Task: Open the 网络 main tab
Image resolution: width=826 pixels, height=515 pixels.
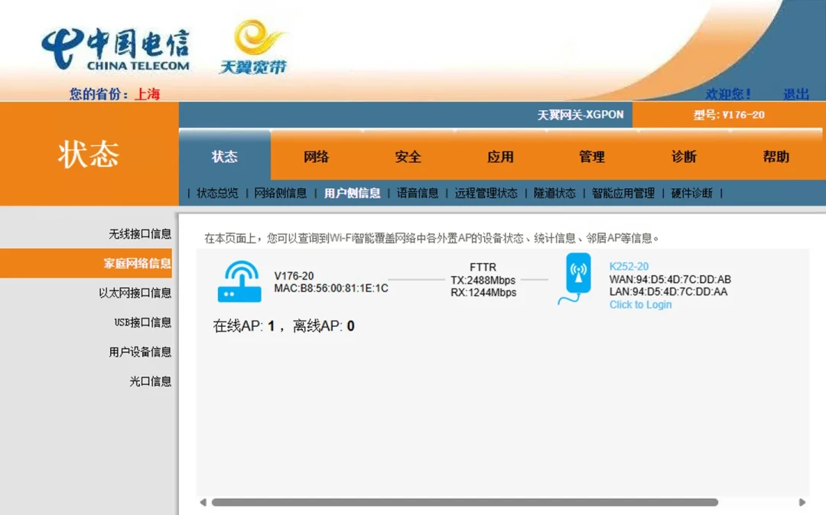Action: pyautogui.click(x=317, y=157)
